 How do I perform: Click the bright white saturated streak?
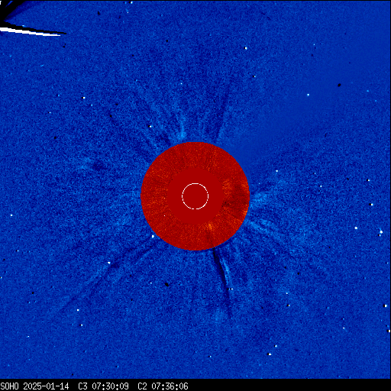tap(30, 32)
